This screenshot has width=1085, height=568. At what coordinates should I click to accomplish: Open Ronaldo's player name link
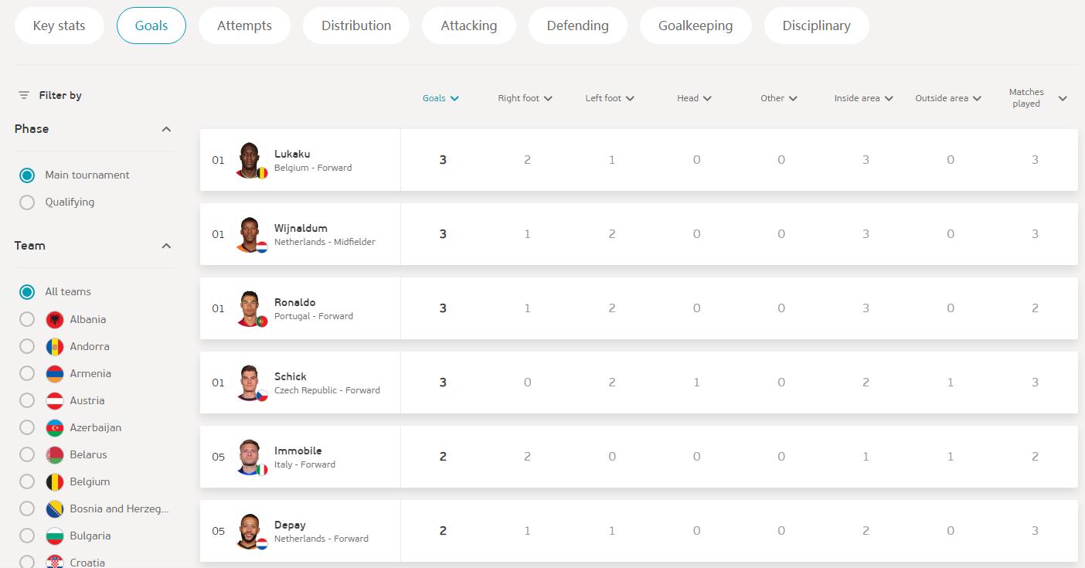pyautogui.click(x=295, y=302)
